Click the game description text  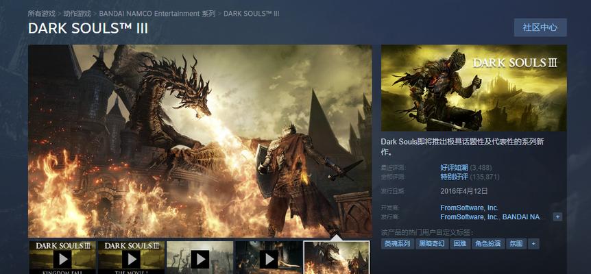coord(463,147)
